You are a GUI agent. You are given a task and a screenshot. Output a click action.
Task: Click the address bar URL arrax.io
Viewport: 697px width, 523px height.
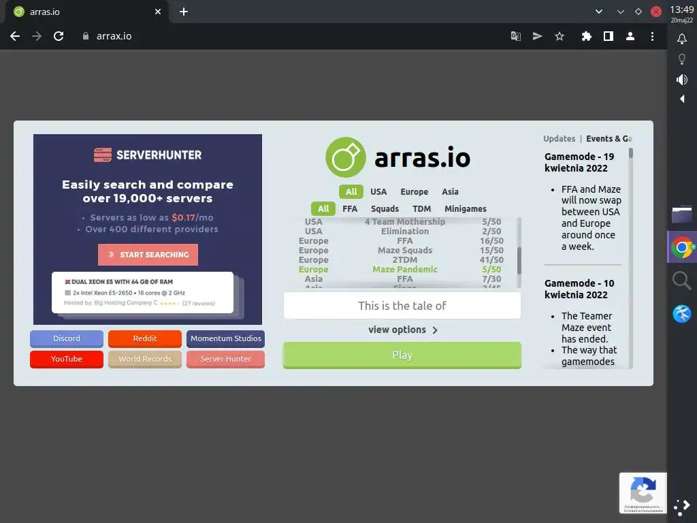tap(114, 36)
